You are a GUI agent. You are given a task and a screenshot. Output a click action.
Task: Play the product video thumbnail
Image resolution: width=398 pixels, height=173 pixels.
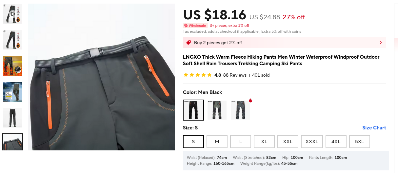[13, 14]
